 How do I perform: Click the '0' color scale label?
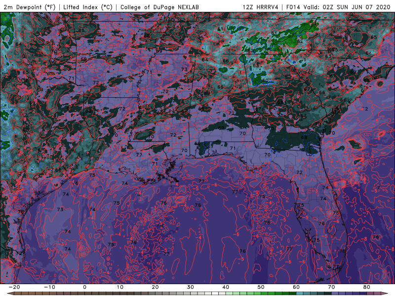(84, 287)
